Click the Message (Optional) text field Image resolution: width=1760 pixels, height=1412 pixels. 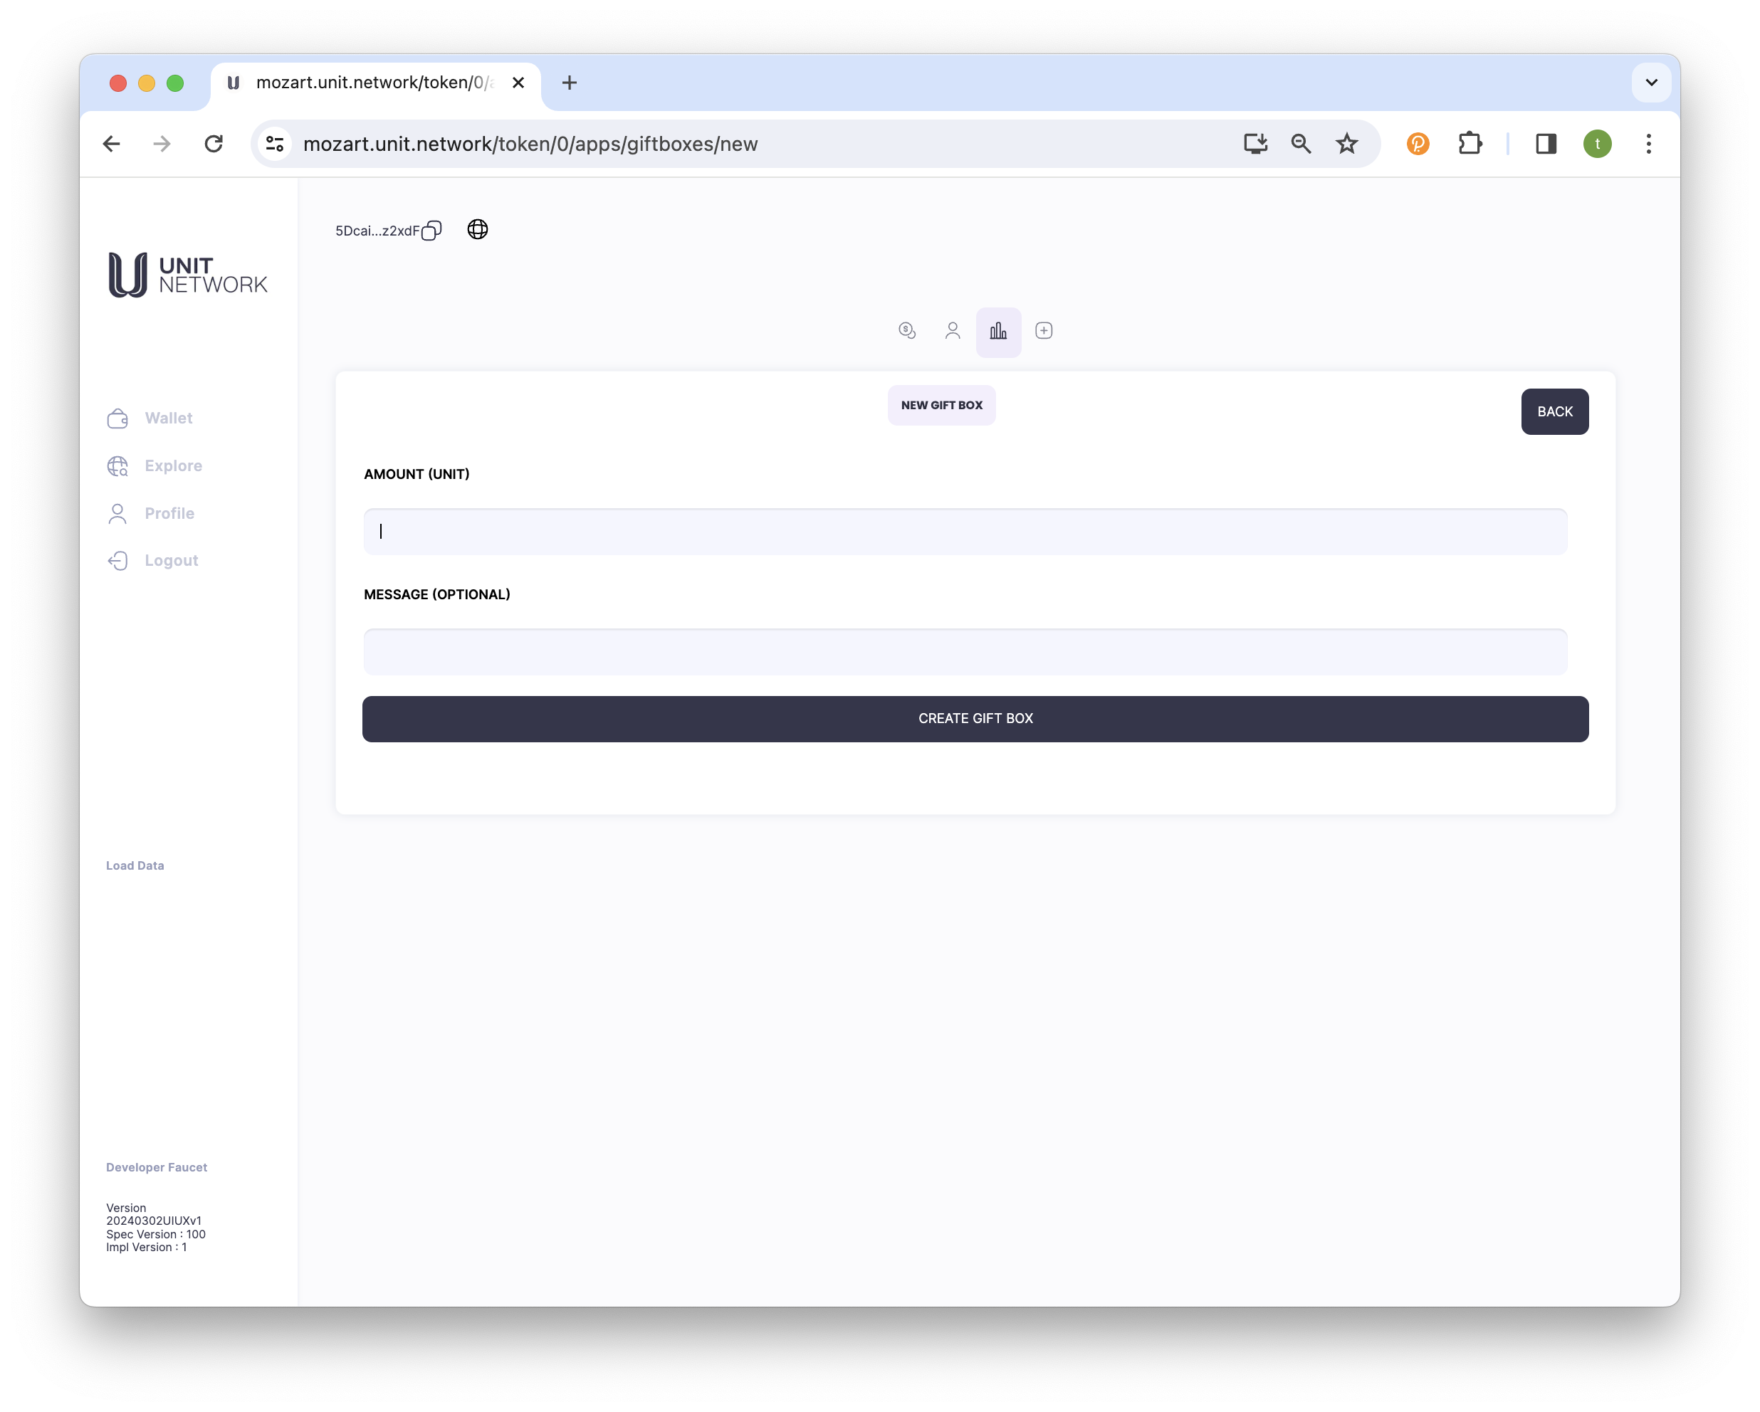click(965, 652)
